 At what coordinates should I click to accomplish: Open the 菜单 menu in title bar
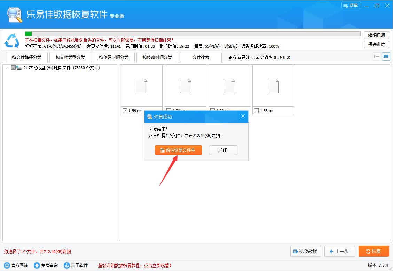(x=351, y=6)
